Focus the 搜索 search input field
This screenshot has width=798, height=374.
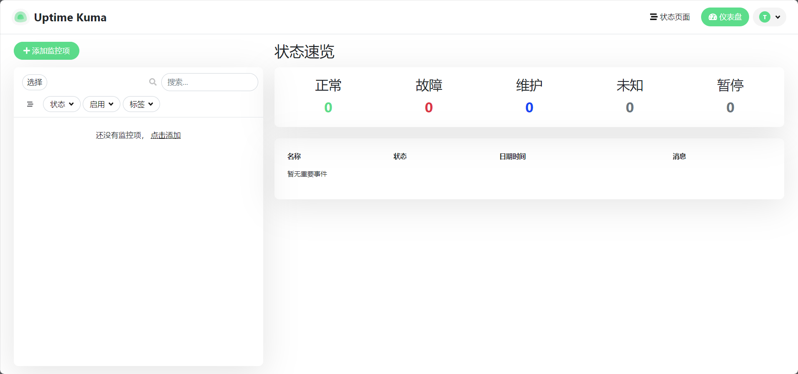pyautogui.click(x=210, y=82)
